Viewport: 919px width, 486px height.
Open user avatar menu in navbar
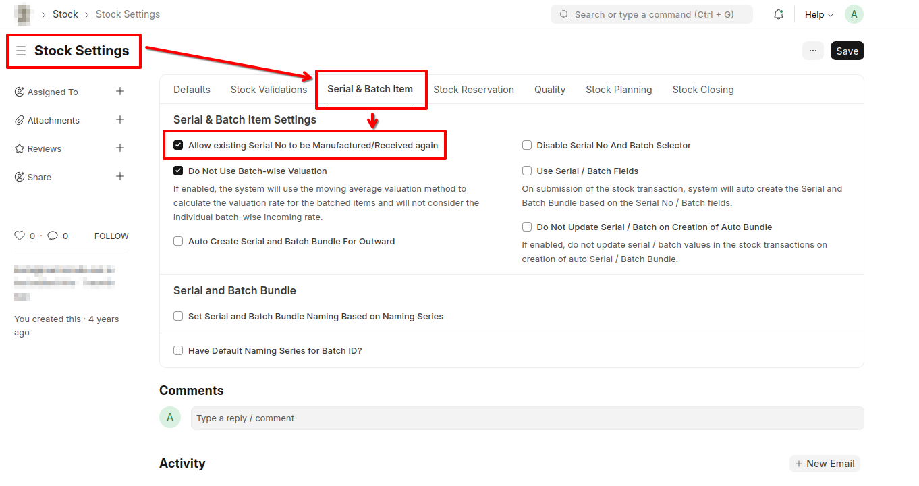[x=854, y=14]
